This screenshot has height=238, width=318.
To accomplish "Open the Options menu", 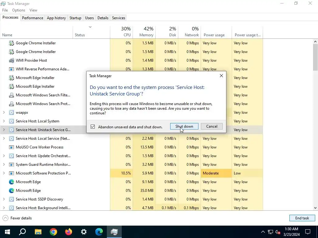I will click(x=18, y=10).
